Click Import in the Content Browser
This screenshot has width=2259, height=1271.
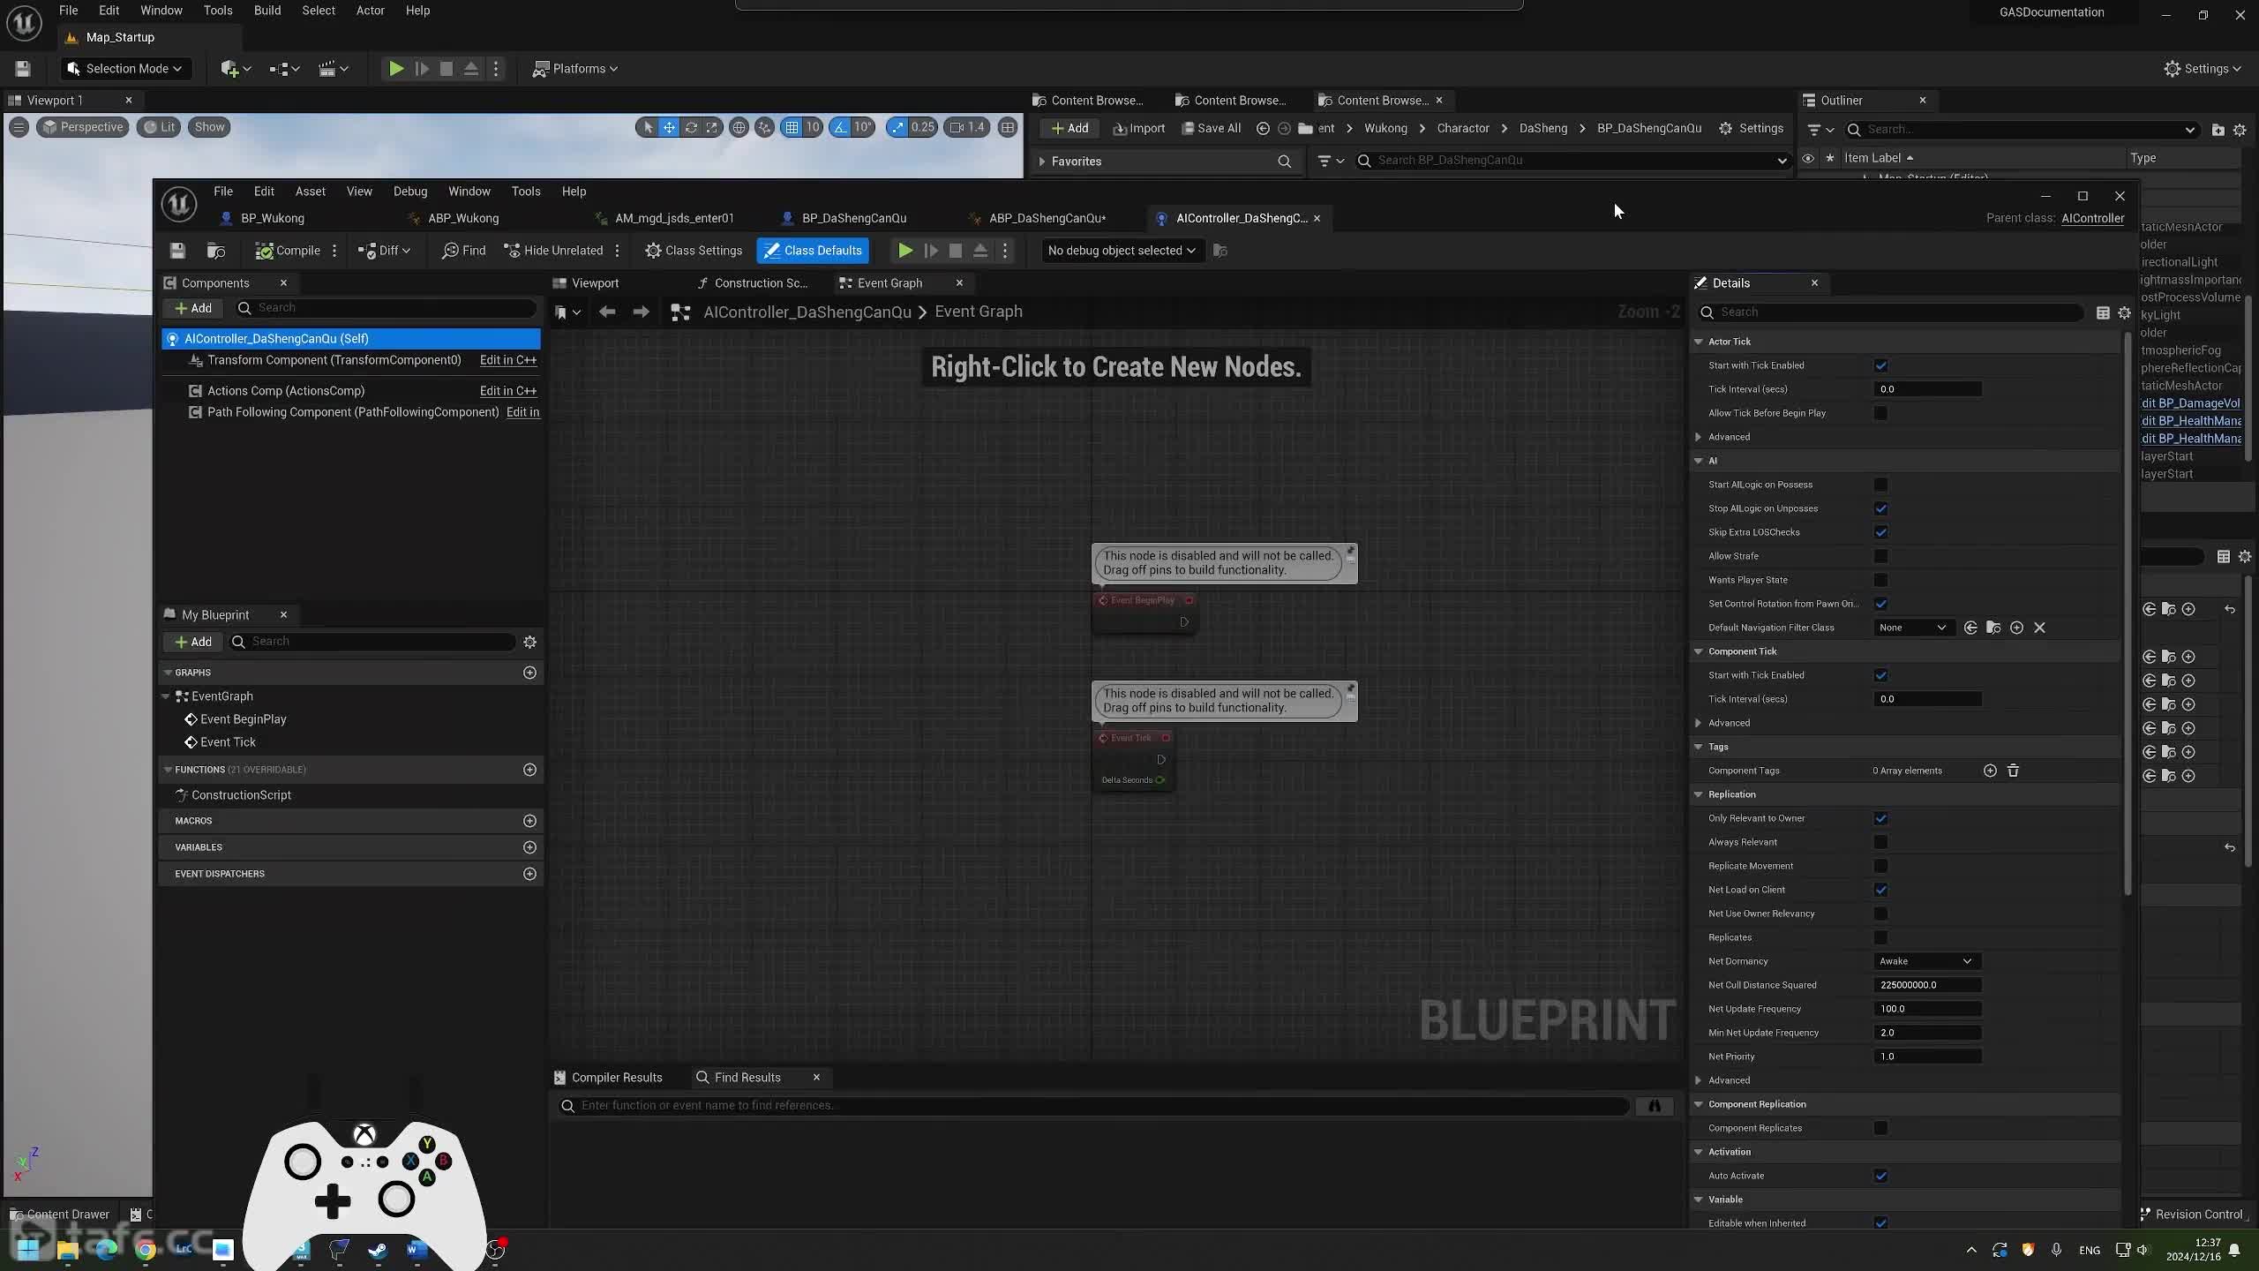(x=1139, y=128)
